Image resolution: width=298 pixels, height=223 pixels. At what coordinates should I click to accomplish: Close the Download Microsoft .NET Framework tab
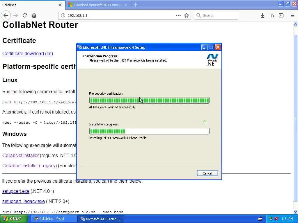point(126,5)
